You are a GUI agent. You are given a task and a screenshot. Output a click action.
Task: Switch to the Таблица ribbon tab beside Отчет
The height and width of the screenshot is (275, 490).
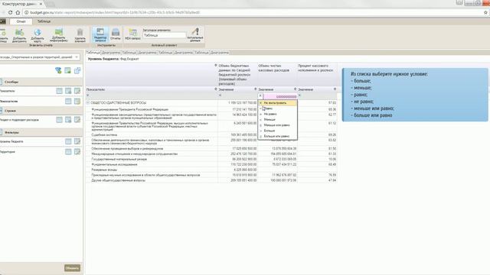pyautogui.click(x=44, y=21)
